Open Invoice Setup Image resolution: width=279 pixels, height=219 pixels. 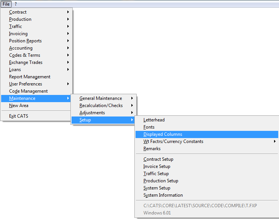(207, 166)
